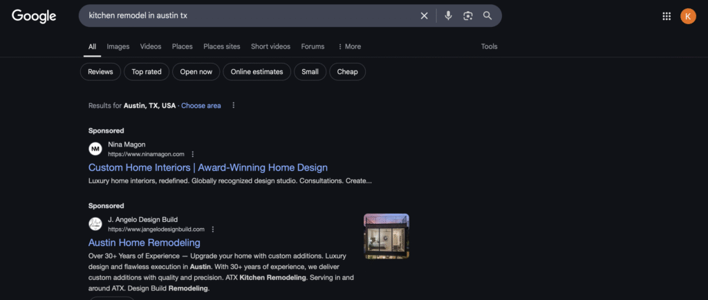708x300 pixels.
Task: Click the J. Angelo Design Build site name
Action: tap(142, 220)
